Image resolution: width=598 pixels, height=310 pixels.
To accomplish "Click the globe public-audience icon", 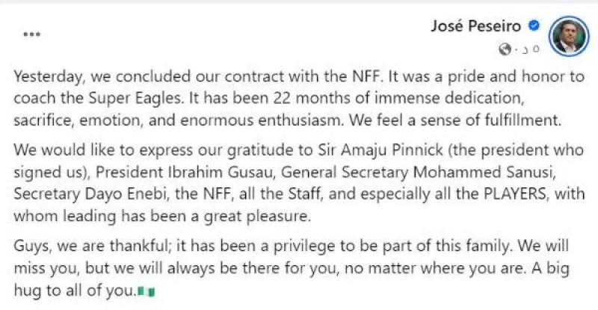I will click(x=507, y=49).
